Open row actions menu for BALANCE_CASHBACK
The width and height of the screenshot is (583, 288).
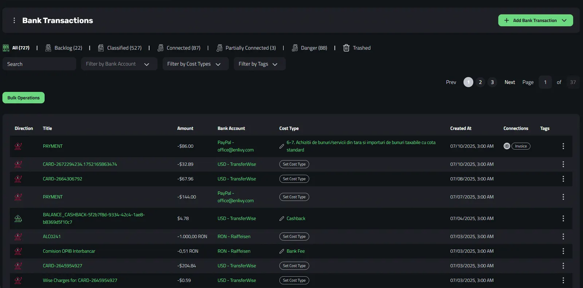point(563,218)
